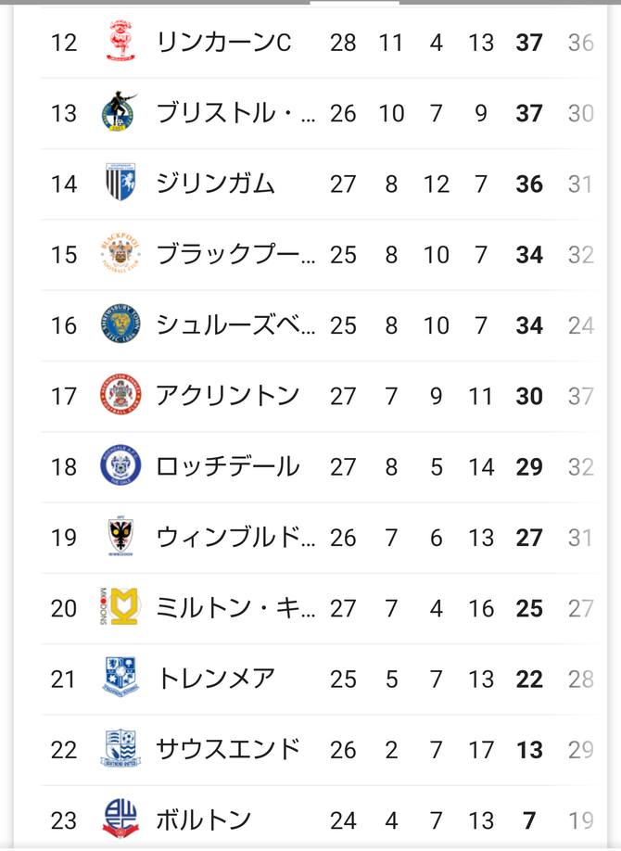Open team リンカーンC in the table

click(x=223, y=43)
